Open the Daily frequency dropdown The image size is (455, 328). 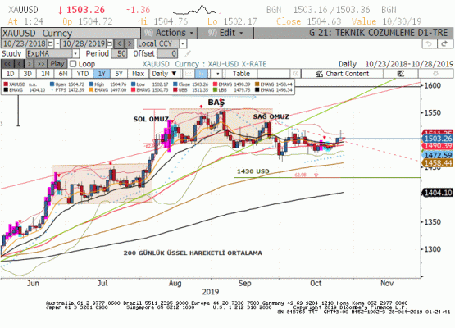(x=164, y=74)
